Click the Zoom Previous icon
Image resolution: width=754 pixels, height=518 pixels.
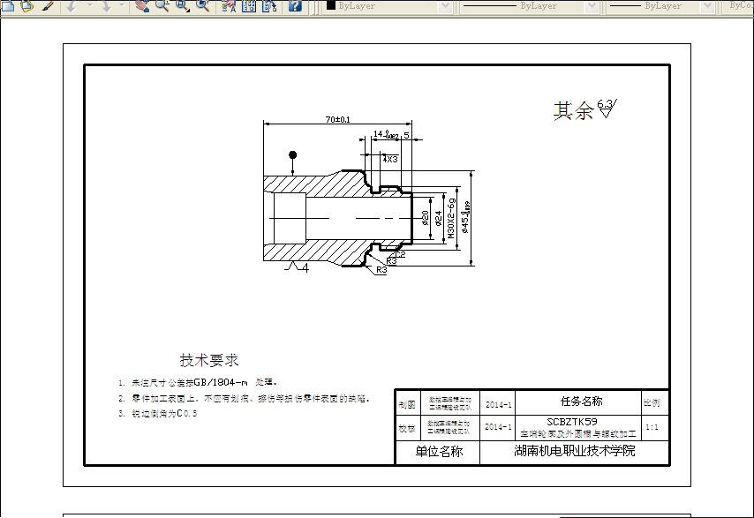pos(201,6)
